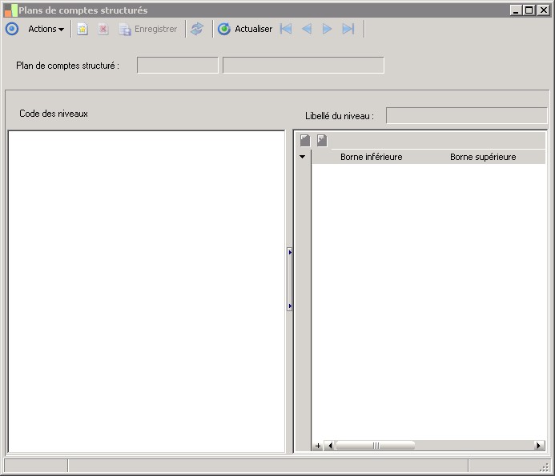Jump to the last record

[x=348, y=29]
